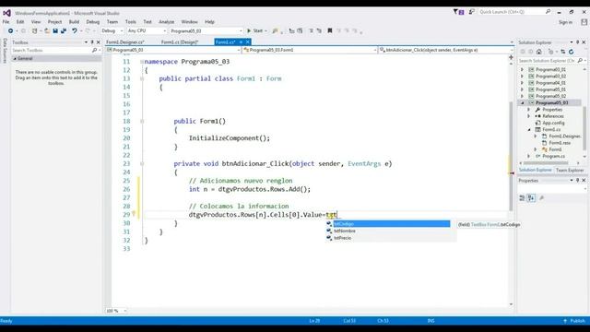Click the editor vertical scrollbar thumb

pyautogui.click(x=511, y=156)
